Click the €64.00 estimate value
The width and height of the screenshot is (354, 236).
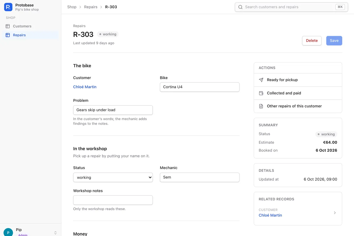tap(330, 142)
